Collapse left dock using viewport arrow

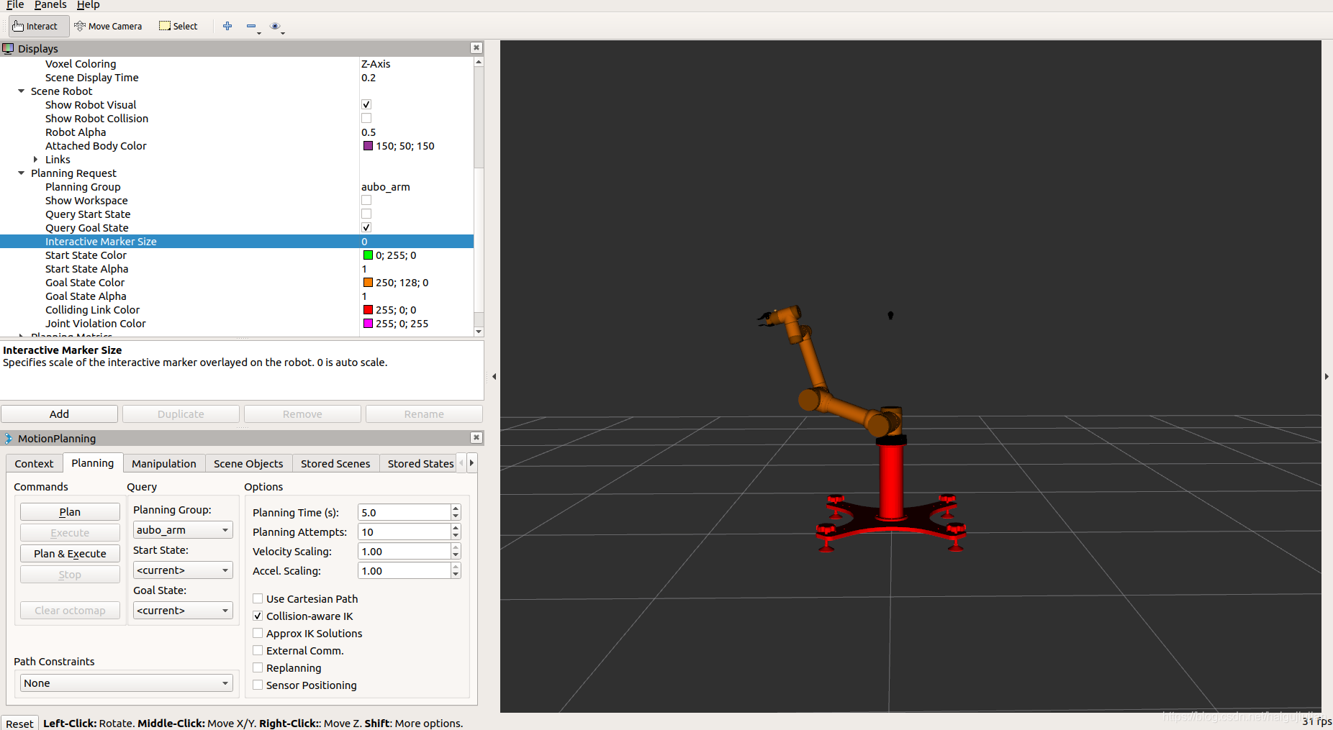coord(494,376)
